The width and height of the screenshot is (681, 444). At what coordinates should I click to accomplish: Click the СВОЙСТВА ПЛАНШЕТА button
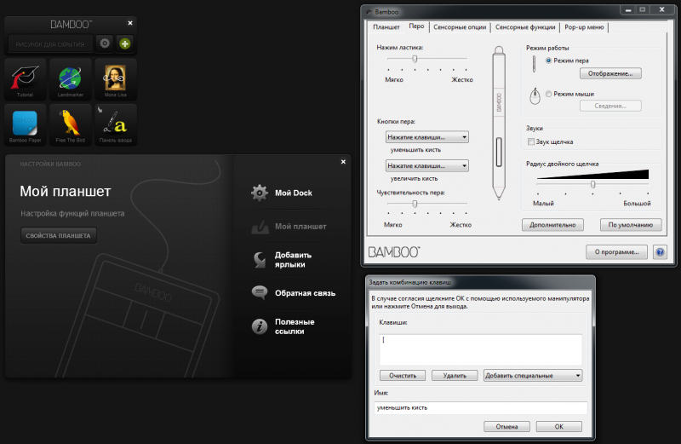[x=58, y=235]
